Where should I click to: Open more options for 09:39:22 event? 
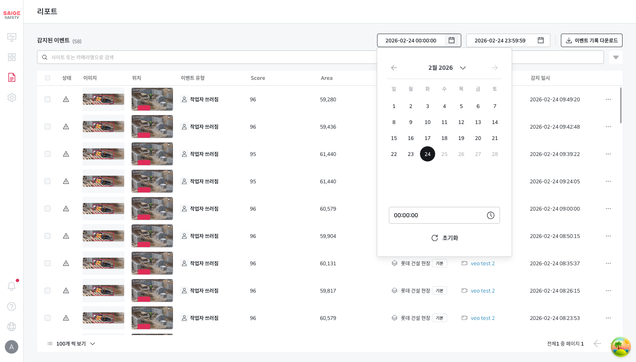coord(608,154)
